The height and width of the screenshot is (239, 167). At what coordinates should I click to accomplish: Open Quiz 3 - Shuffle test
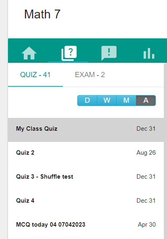coord(86,177)
